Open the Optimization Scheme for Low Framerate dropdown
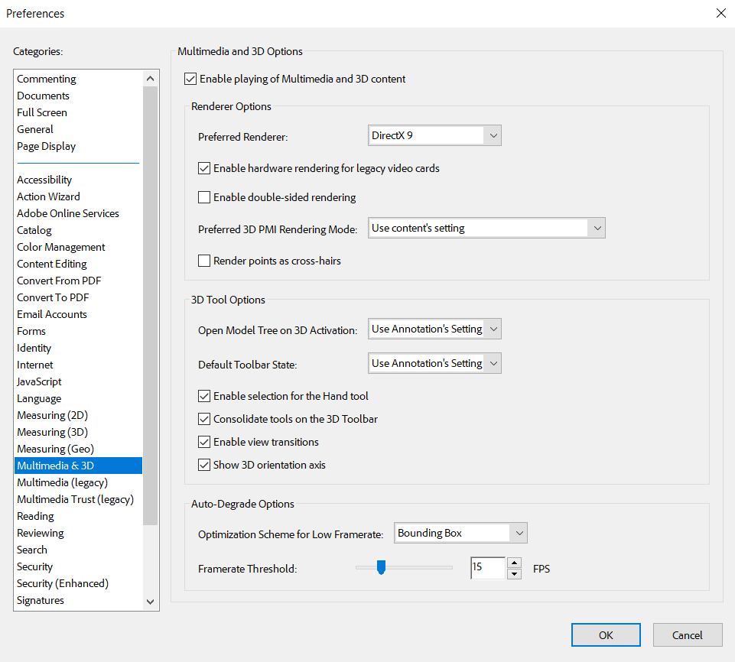The height and width of the screenshot is (662, 735). coord(521,533)
